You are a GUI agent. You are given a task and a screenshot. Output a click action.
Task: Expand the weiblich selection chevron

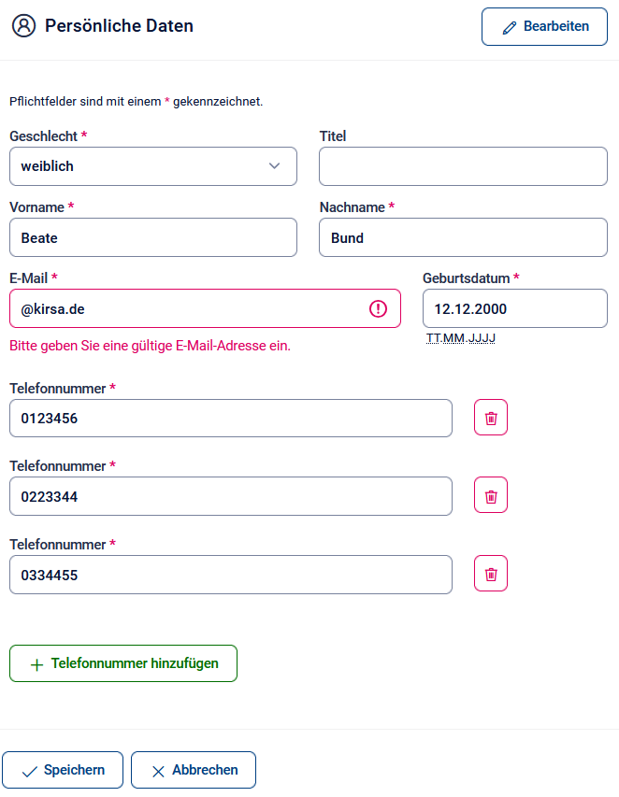pos(274,166)
